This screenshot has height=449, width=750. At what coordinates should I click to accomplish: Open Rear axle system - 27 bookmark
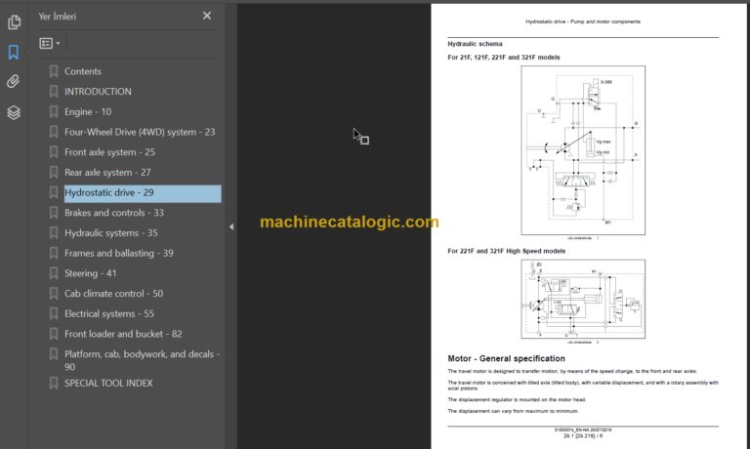point(107,172)
